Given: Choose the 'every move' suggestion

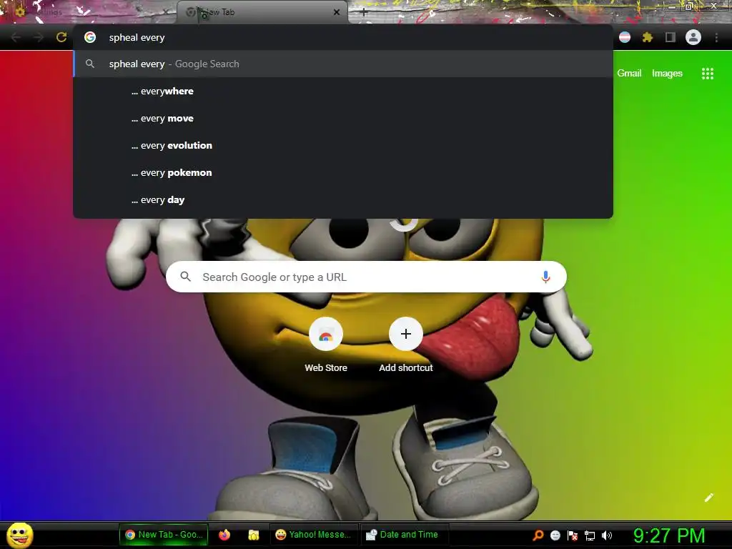Looking at the screenshot, I should click(343, 118).
